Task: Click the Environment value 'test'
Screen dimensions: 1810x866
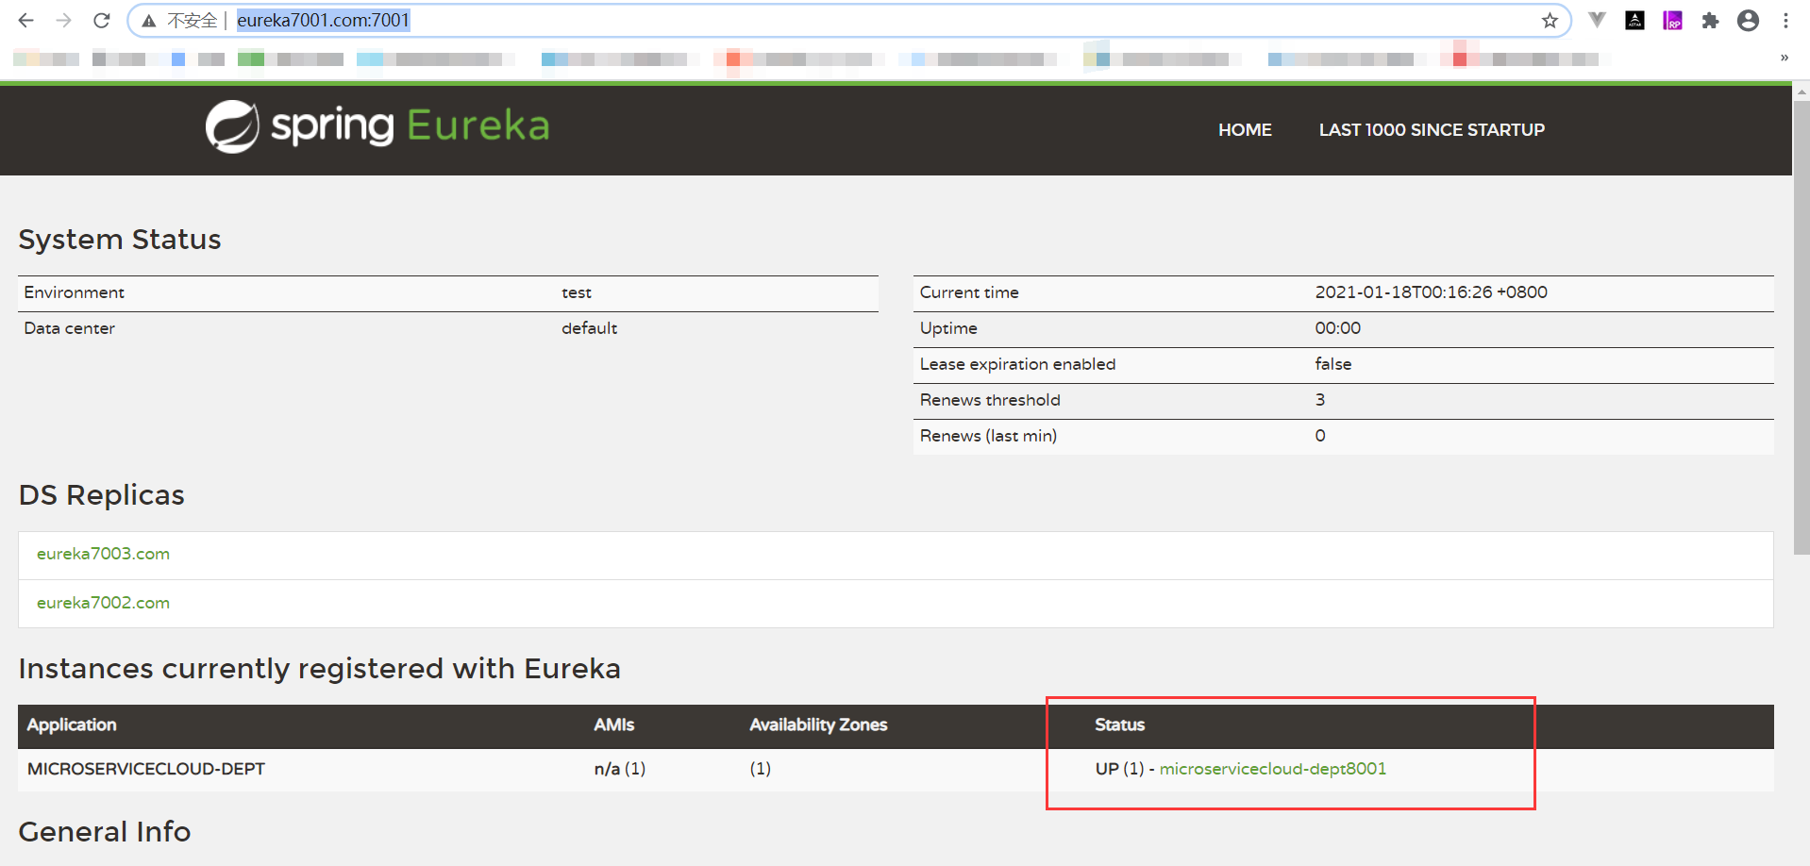Action: [x=577, y=292]
